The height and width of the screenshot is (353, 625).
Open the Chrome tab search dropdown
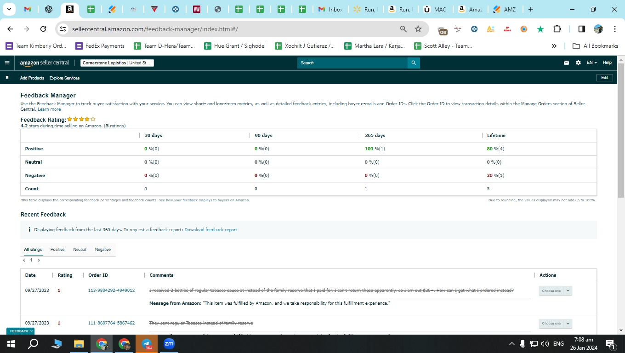[x=10, y=9]
